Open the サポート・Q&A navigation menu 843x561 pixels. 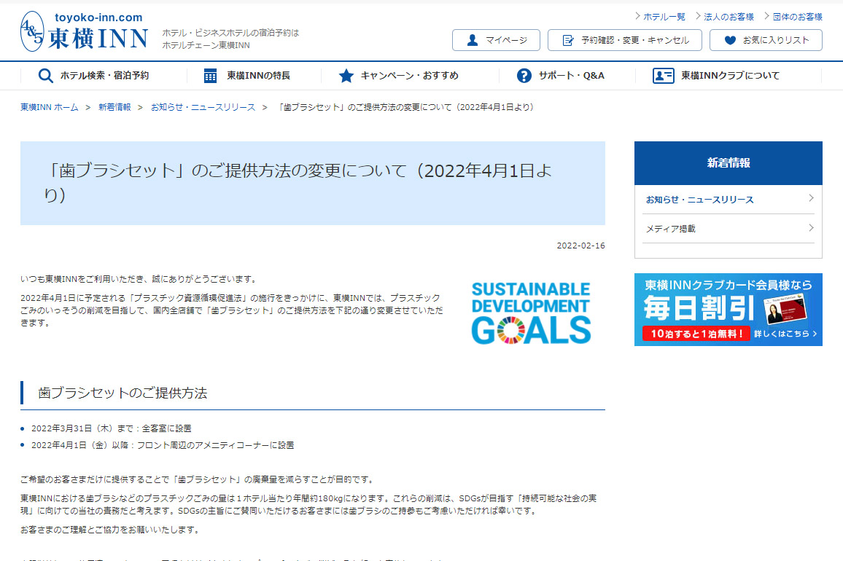coord(560,75)
